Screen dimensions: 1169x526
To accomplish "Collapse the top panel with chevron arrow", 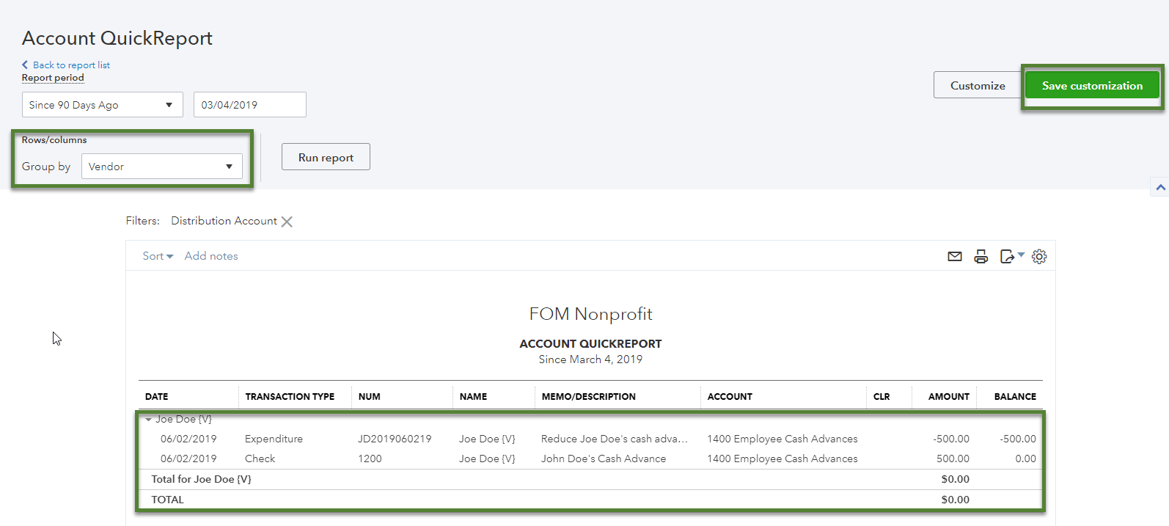I will (1160, 187).
